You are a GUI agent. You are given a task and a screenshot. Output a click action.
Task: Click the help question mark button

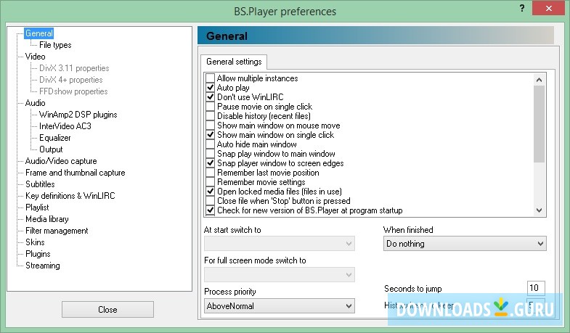point(522,8)
